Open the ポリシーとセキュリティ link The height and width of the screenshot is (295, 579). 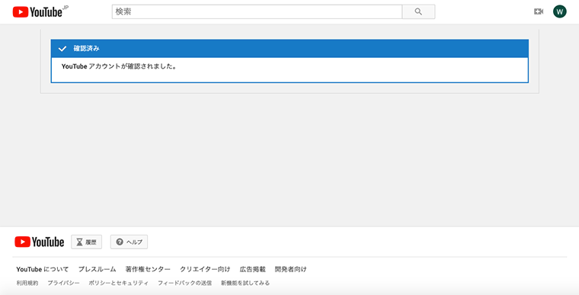pyautogui.click(x=119, y=283)
